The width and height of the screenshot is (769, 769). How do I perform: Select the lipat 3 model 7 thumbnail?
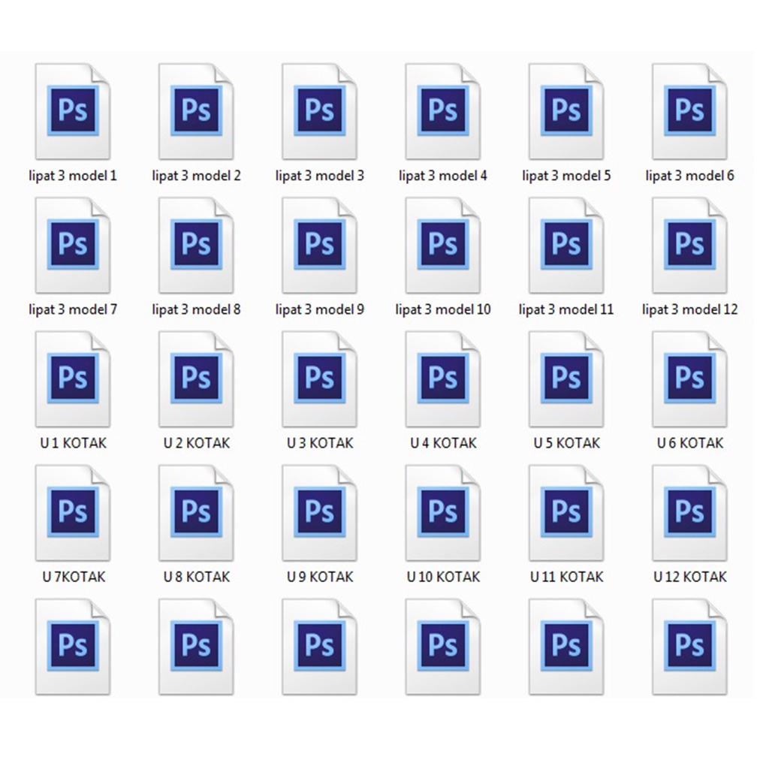pyautogui.click(x=73, y=245)
